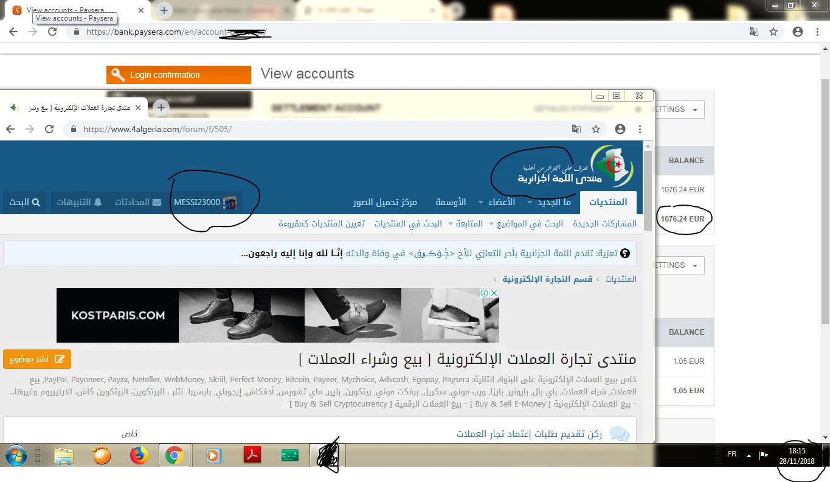
Task: Open a new tab in the Paysera window
Action: [164, 10]
